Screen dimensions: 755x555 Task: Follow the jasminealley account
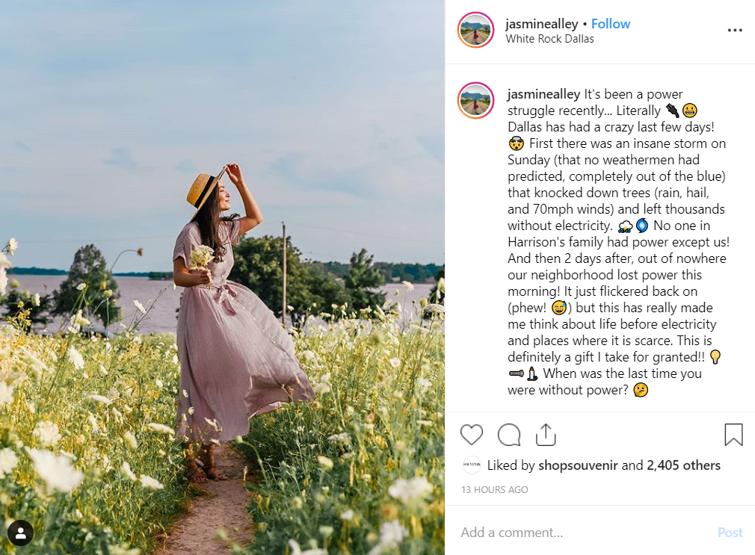pyautogui.click(x=611, y=24)
